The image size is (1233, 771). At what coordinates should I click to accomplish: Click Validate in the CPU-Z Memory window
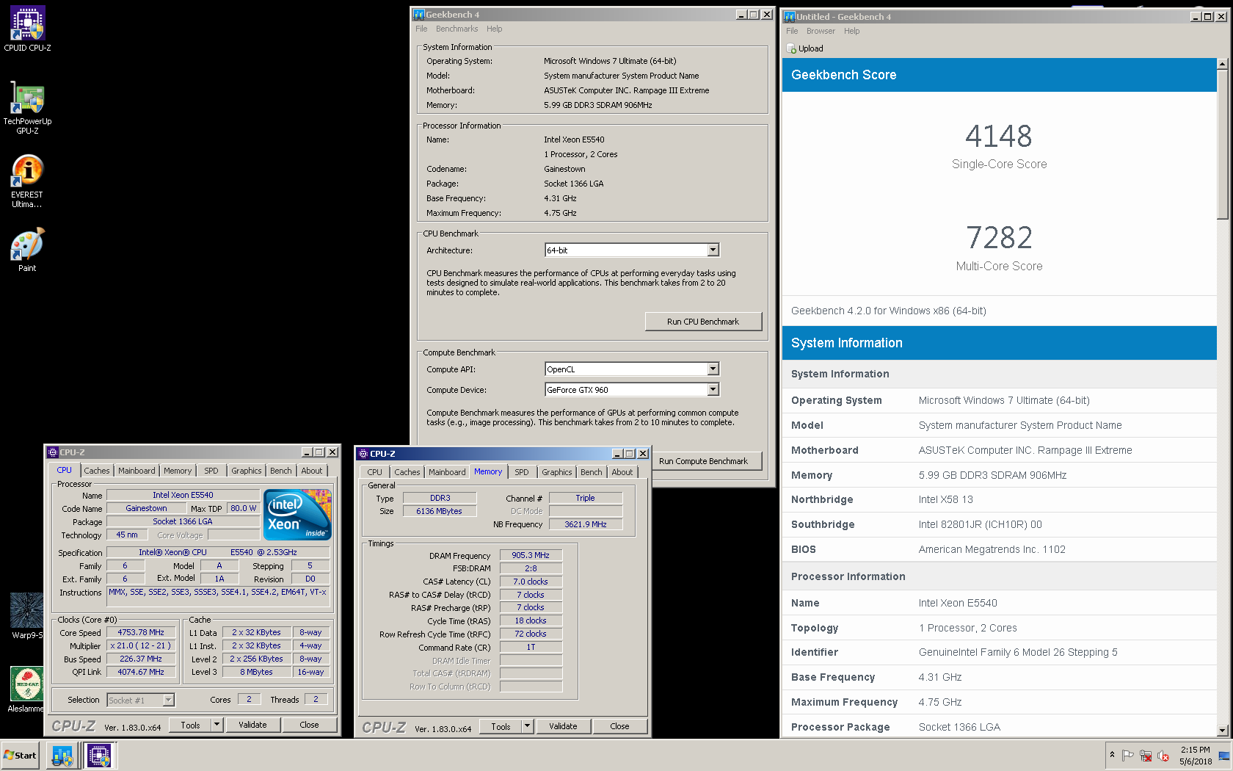click(x=563, y=726)
